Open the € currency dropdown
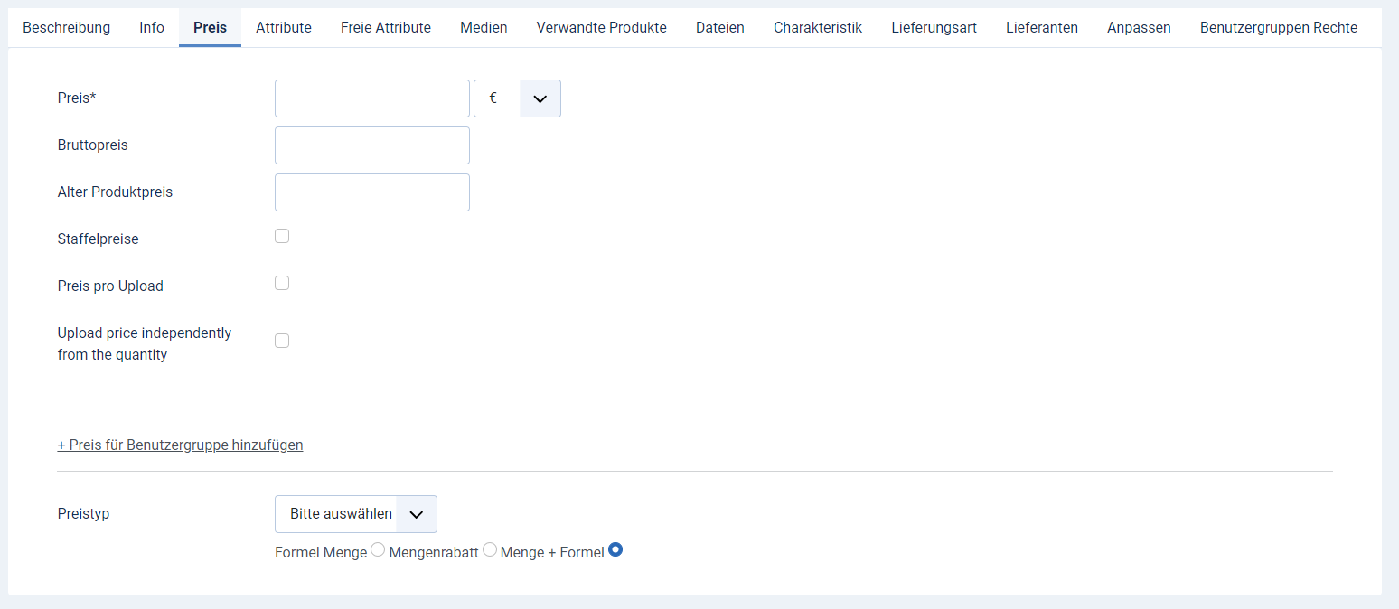Screen dimensions: 1399x609 point(517,98)
